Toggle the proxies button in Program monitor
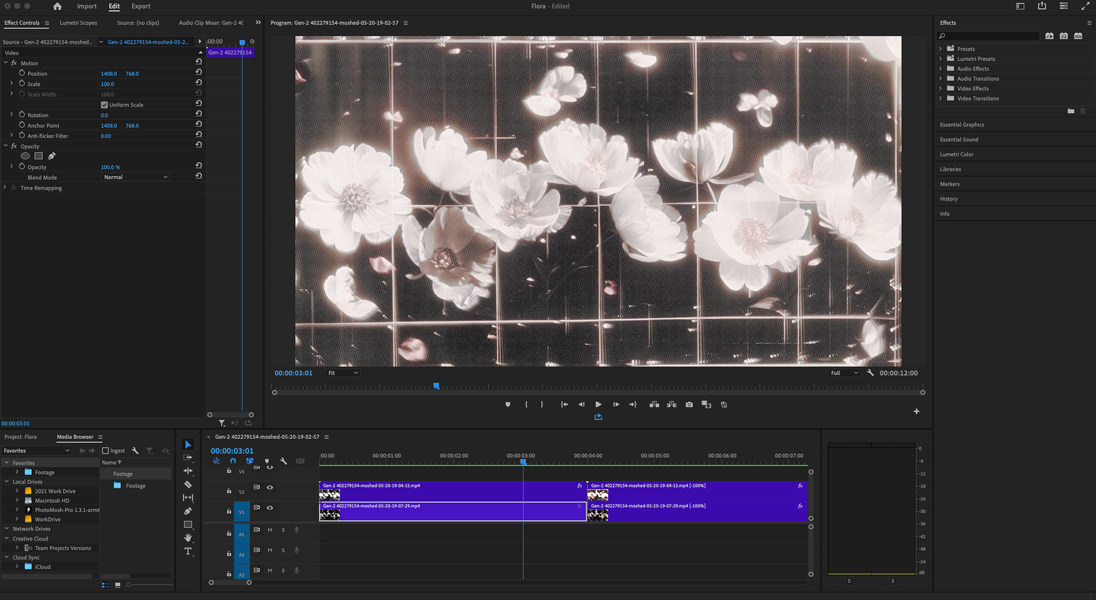The width and height of the screenshot is (1096, 600). 724,404
